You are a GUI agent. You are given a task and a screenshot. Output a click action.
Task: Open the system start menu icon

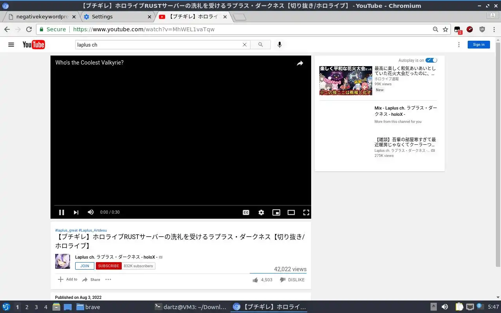6,307
